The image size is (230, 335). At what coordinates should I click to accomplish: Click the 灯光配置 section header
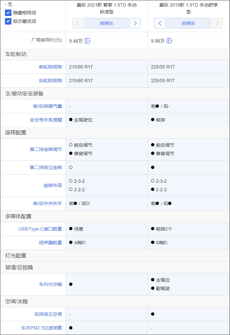click(x=16, y=256)
